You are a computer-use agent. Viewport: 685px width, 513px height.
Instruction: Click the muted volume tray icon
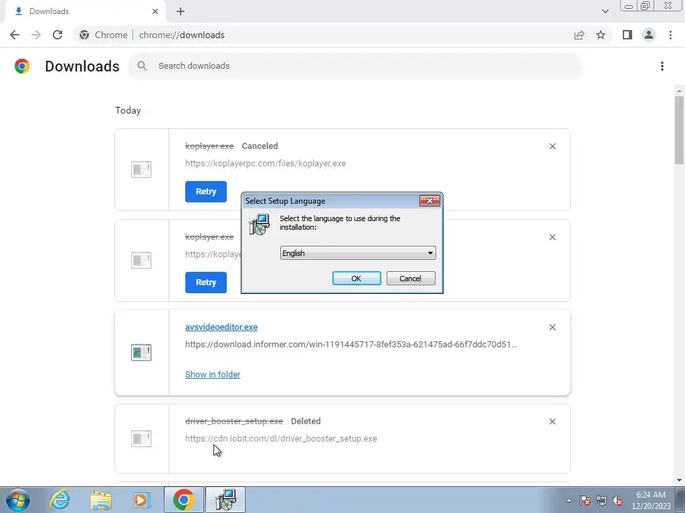pos(617,501)
